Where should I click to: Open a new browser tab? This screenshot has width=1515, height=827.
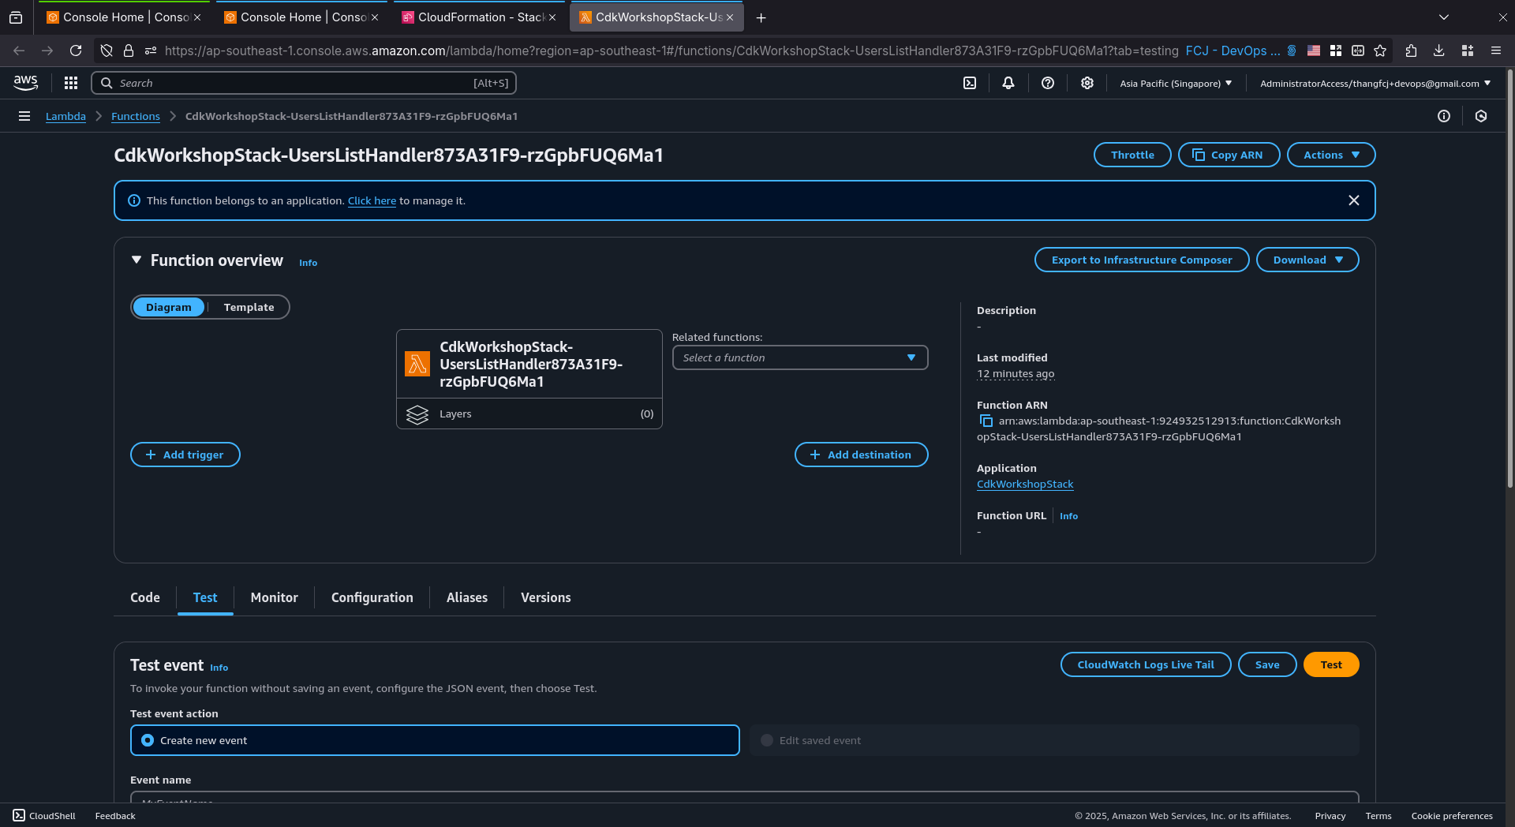coord(761,17)
